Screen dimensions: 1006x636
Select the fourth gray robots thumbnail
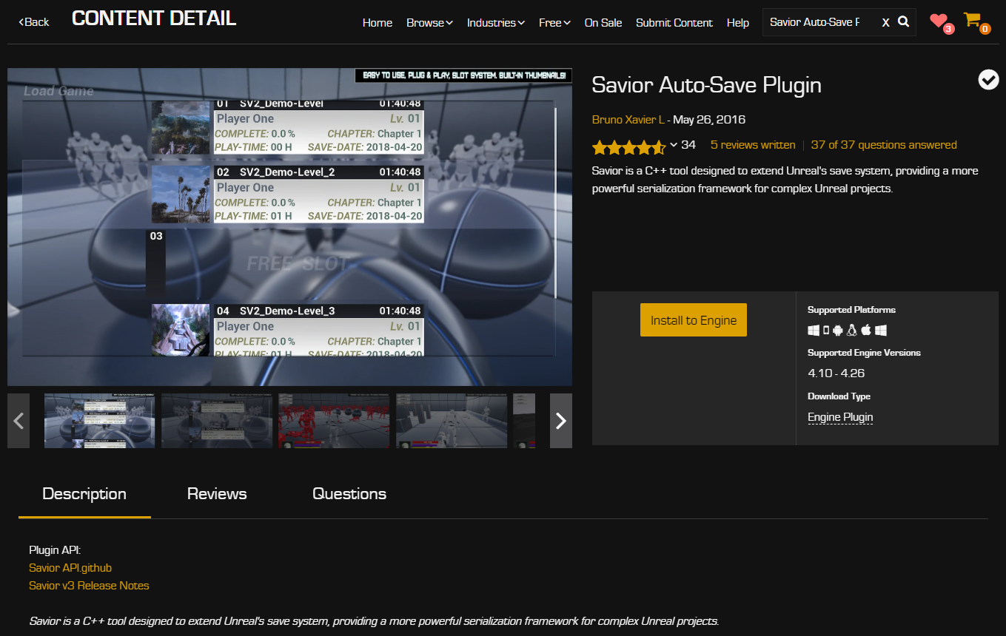click(452, 421)
